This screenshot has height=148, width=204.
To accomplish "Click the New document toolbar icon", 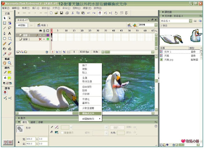I will [x=51, y=13].
